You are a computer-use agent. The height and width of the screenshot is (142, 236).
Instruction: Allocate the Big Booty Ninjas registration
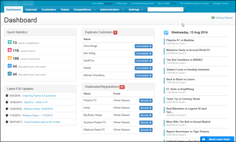tap(146, 115)
